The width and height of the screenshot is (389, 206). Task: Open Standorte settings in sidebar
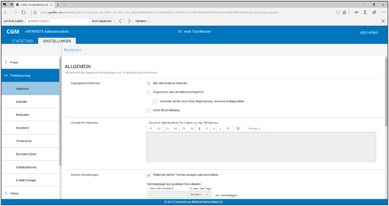click(30, 128)
